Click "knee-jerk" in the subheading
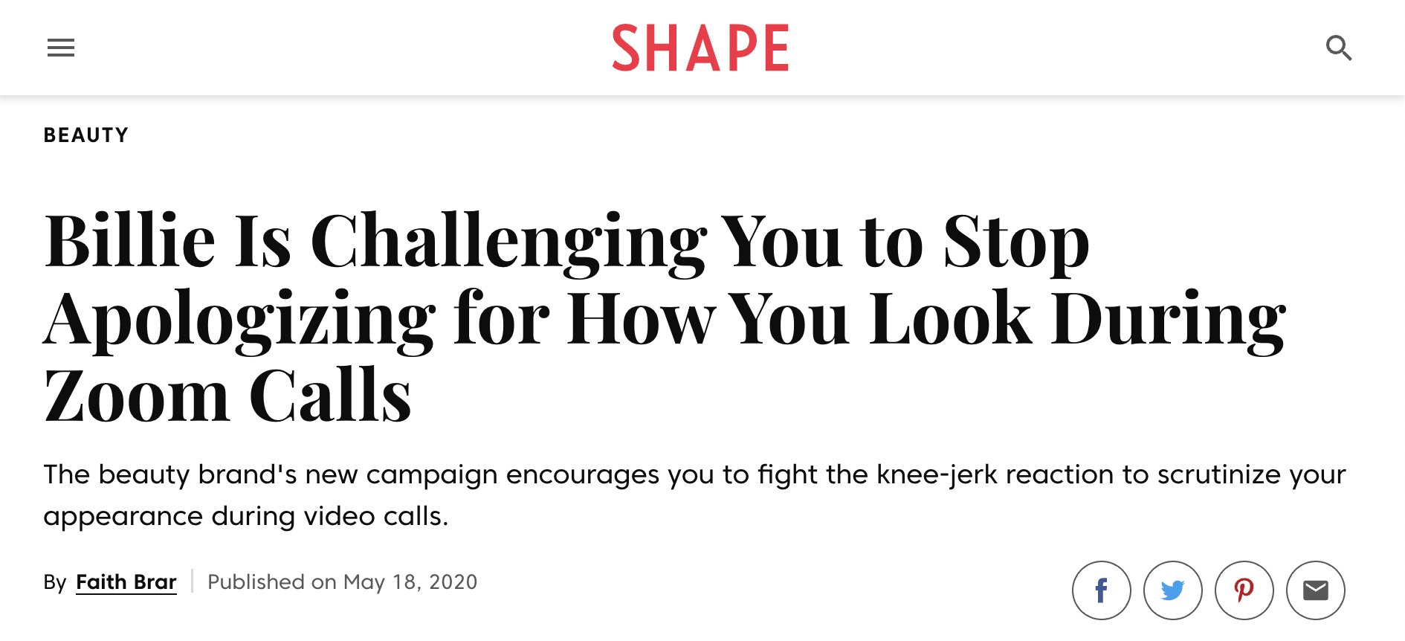The width and height of the screenshot is (1405, 641). [x=936, y=474]
